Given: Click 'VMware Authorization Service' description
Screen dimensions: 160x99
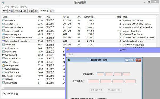Looking at the screenshot, I should [137, 27].
